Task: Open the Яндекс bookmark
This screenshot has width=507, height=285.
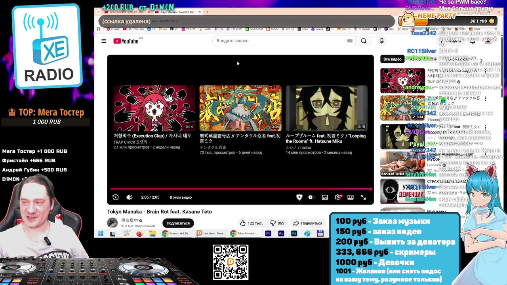Action: (113, 29)
